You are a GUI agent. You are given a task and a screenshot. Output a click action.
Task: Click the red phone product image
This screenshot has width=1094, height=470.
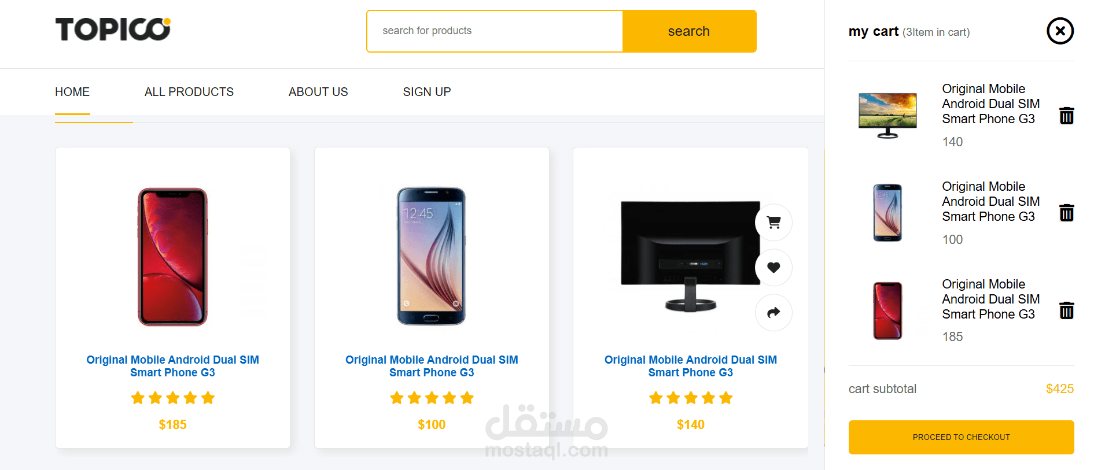point(172,257)
